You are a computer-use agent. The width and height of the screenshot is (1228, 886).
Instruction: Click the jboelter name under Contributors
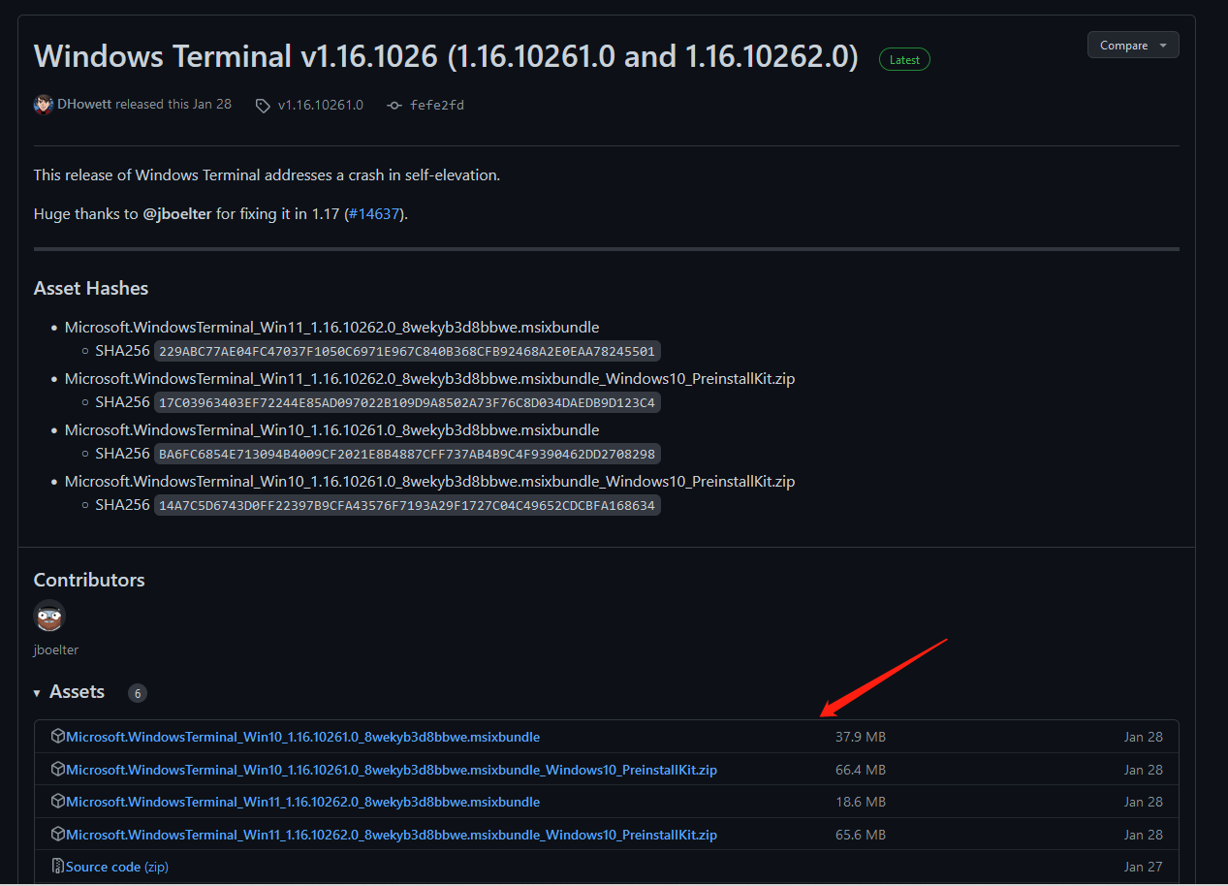[56, 649]
